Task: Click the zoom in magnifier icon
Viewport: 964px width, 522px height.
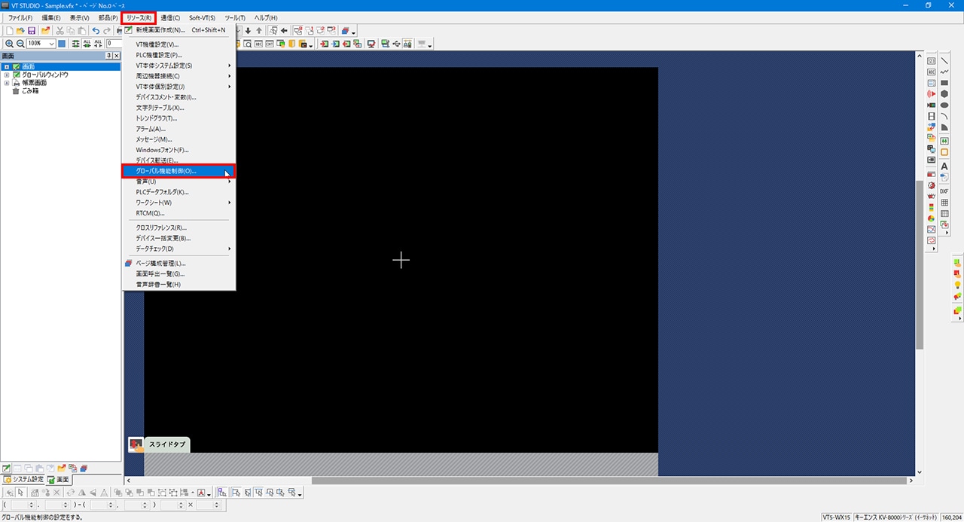Action: 9,44
